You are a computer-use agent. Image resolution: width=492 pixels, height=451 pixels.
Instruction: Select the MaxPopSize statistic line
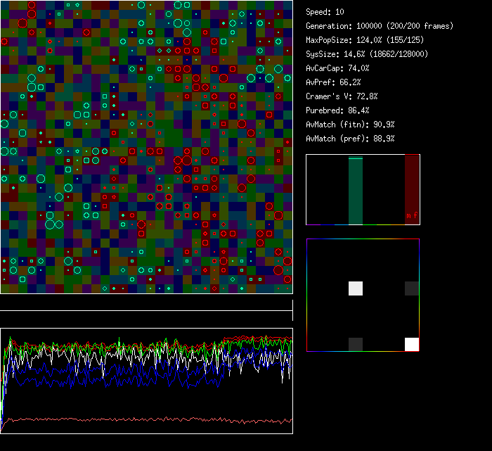click(359, 40)
